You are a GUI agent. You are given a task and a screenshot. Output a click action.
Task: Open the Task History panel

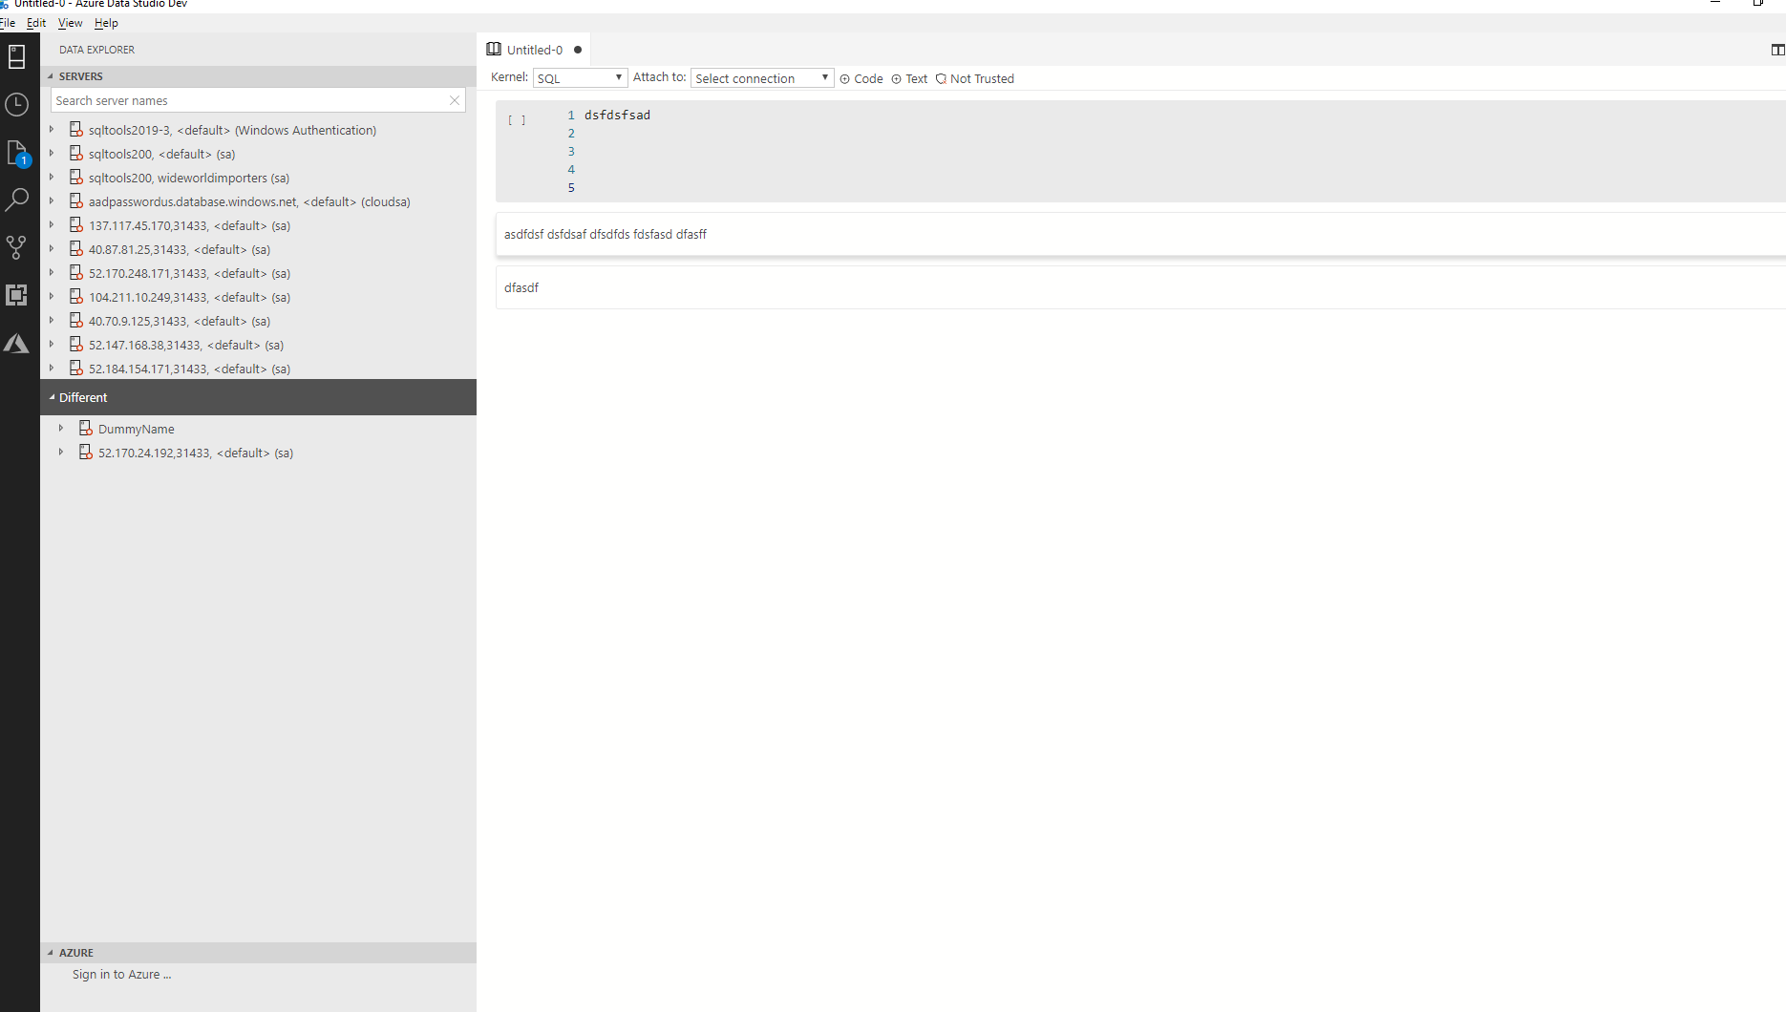point(17,105)
